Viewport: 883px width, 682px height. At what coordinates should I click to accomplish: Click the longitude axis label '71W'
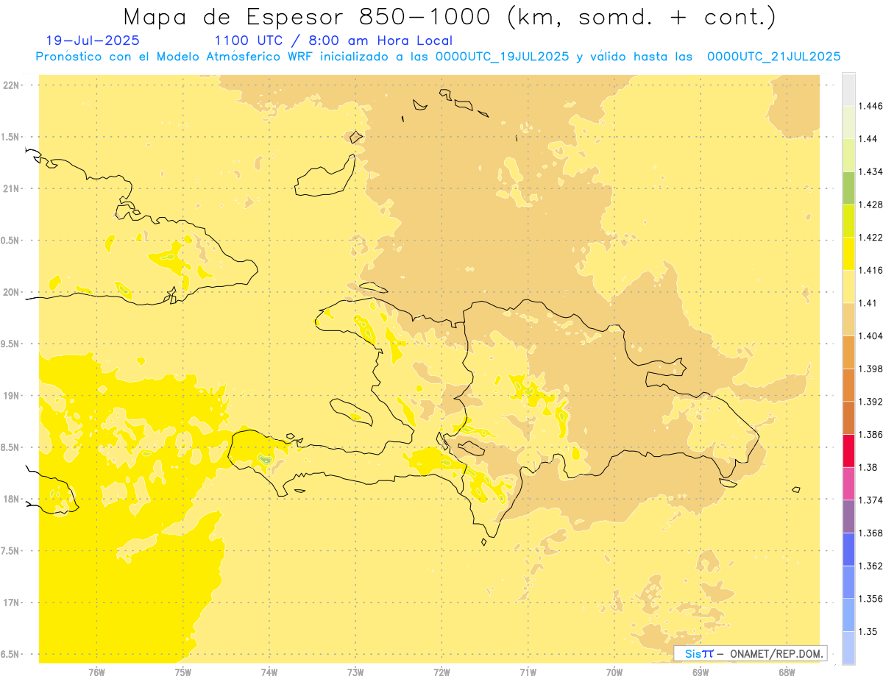528,672
